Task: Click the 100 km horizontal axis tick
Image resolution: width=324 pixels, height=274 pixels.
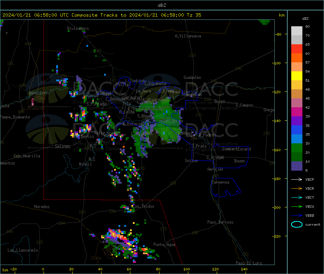Action: tap(186, 269)
